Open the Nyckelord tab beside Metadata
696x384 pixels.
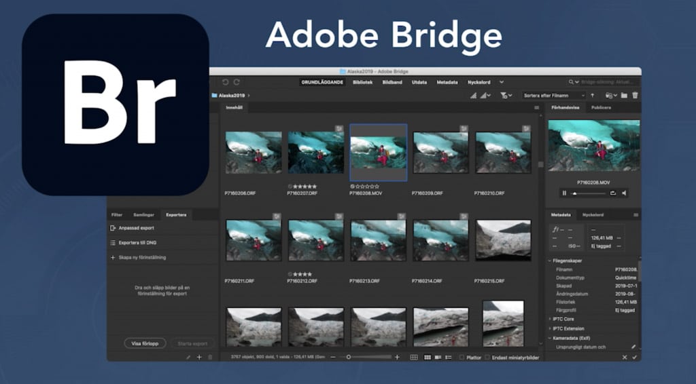pyautogui.click(x=593, y=215)
